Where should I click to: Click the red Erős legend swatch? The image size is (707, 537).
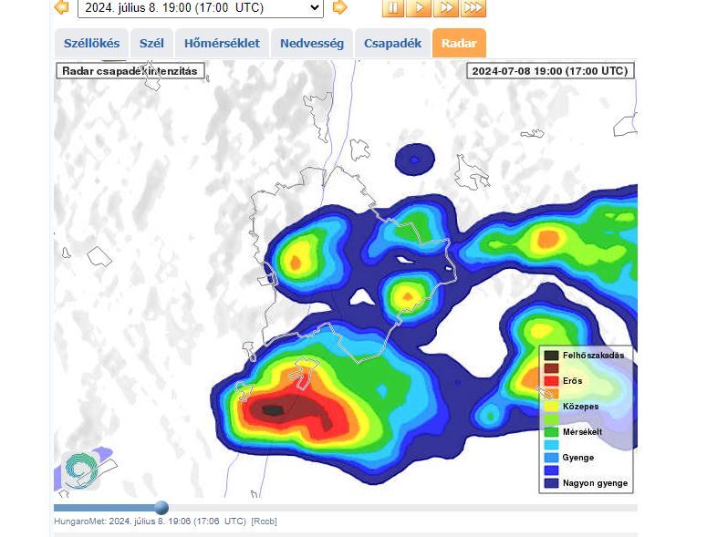click(x=552, y=381)
